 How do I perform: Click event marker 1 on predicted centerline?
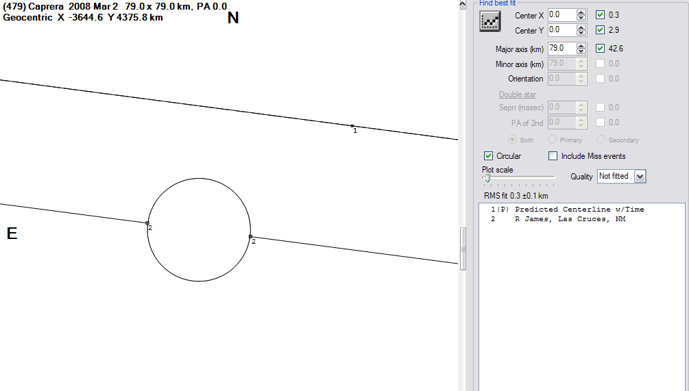tap(352, 126)
